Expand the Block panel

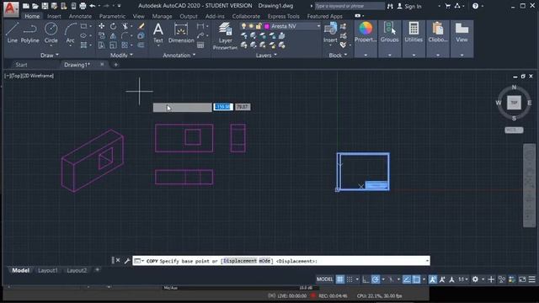[x=338, y=55]
